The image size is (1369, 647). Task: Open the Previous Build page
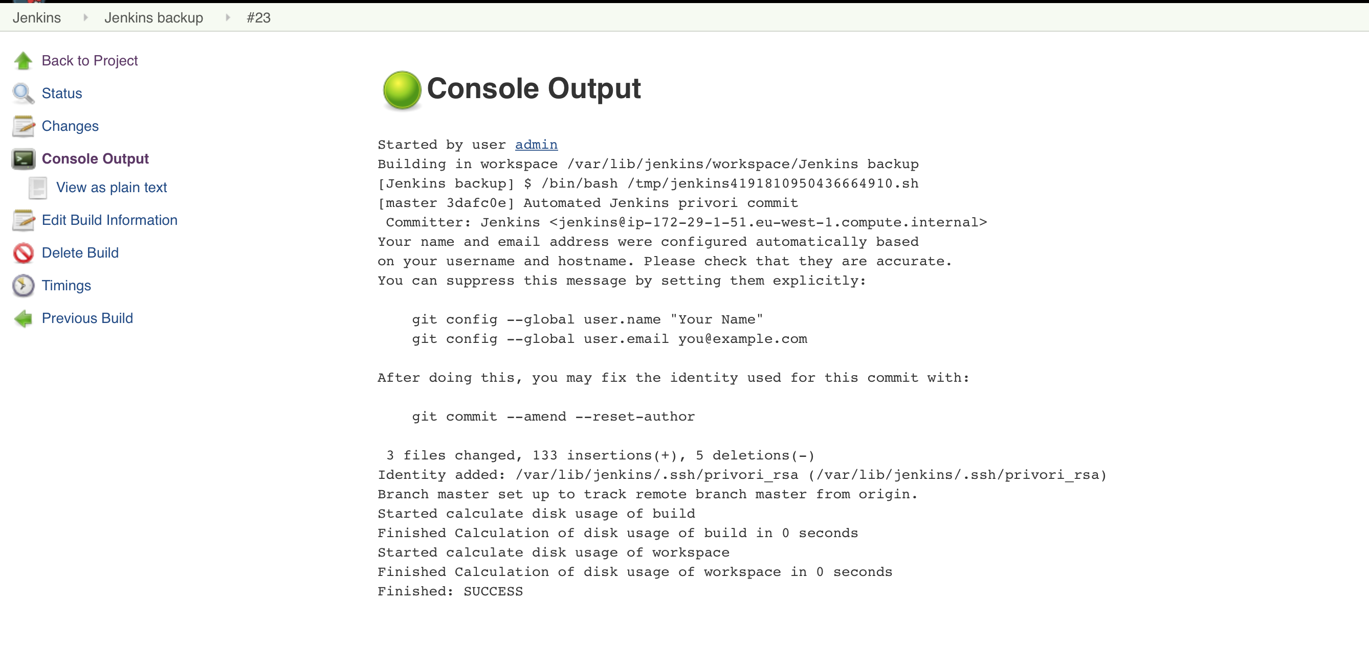[x=87, y=318]
